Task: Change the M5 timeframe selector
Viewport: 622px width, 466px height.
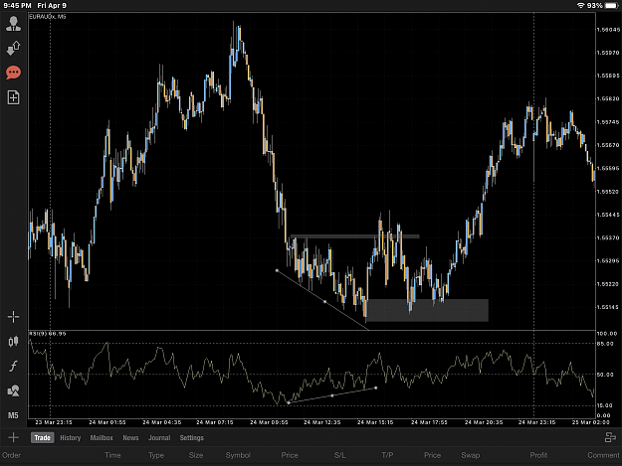Action: (13, 415)
